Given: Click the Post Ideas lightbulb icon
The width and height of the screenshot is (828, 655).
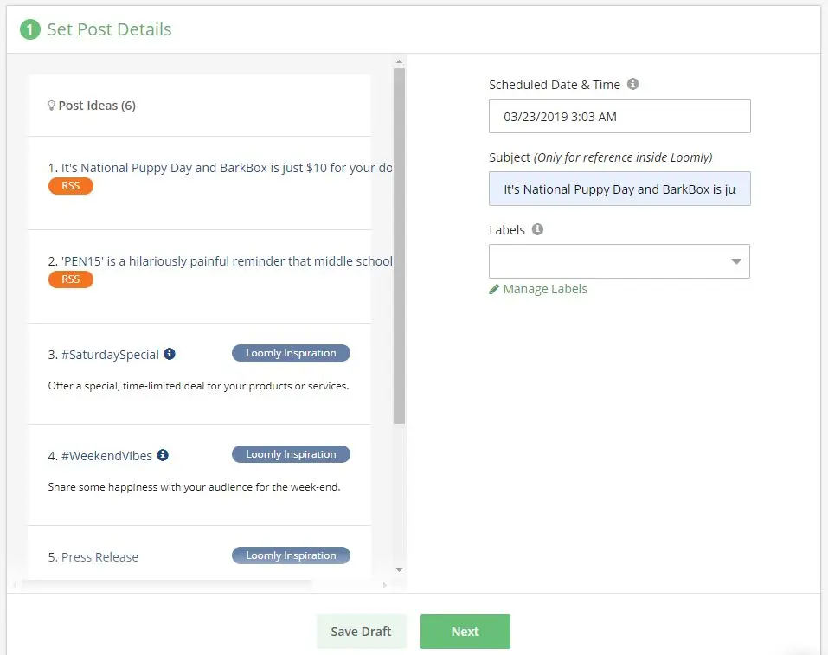Looking at the screenshot, I should [x=51, y=106].
